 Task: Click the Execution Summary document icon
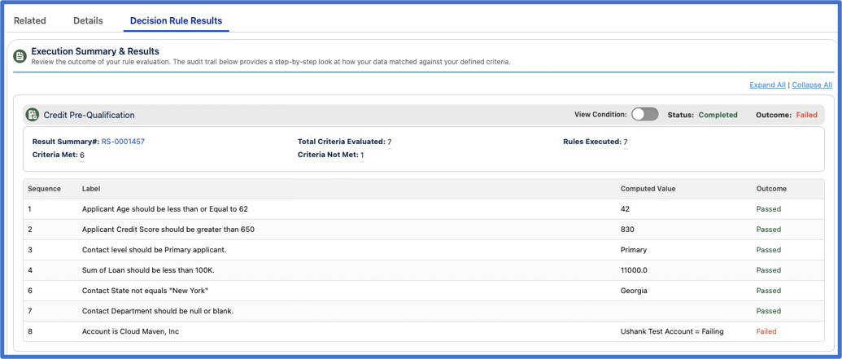pyautogui.click(x=20, y=56)
